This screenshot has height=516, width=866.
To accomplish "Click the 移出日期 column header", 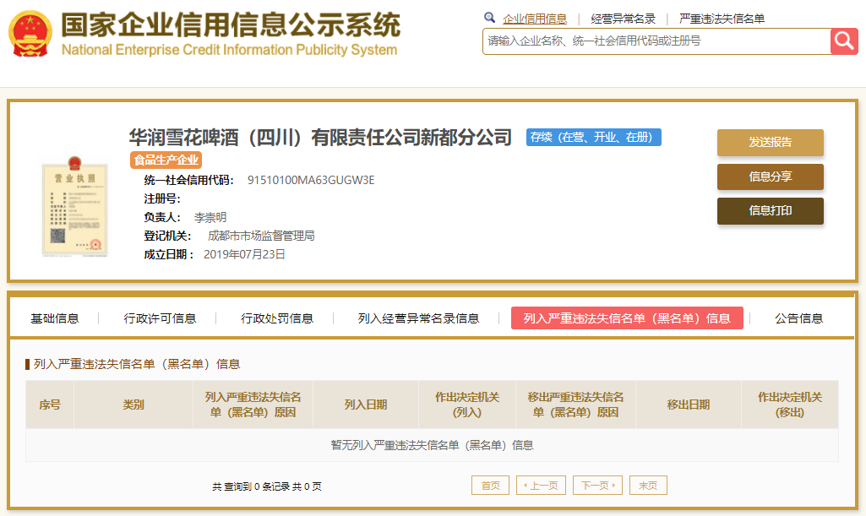I will click(689, 405).
